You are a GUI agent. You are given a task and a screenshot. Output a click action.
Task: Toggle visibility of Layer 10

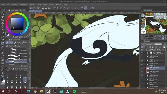click(x=142, y=64)
